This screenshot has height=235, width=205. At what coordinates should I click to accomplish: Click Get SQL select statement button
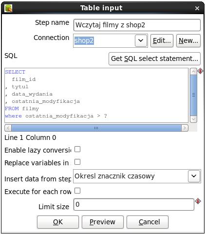pos(154,59)
